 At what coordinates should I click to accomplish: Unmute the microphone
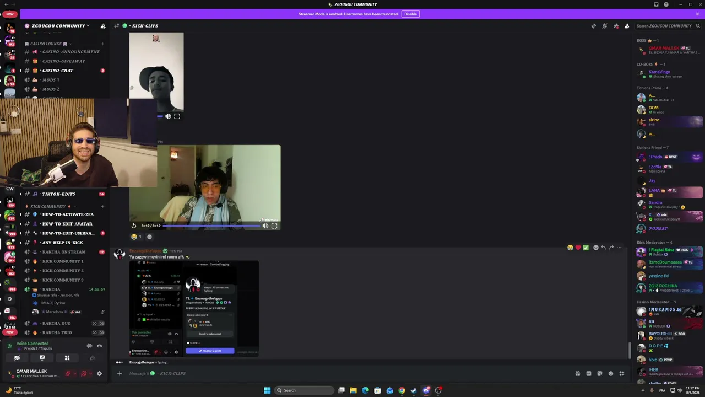tap(68, 373)
